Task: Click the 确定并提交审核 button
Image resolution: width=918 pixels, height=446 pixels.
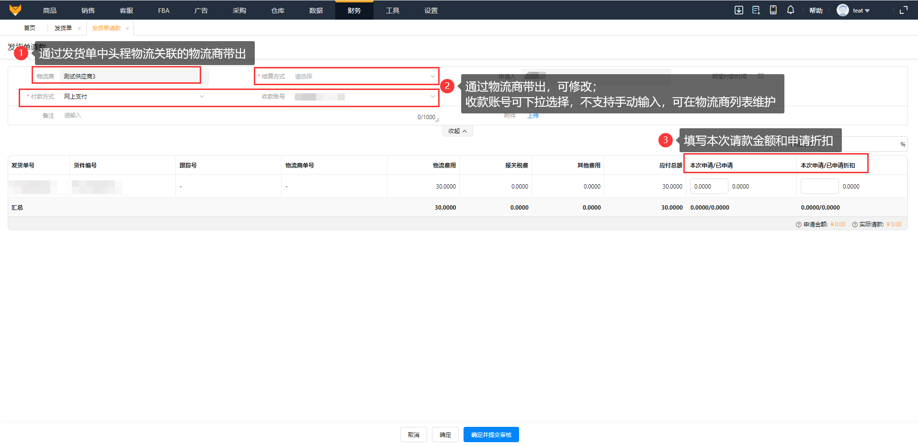Action: click(x=491, y=435)
